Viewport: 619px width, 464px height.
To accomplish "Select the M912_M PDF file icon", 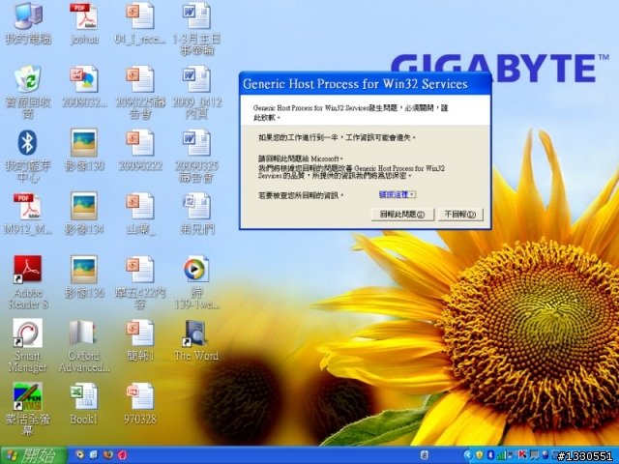I will pyautogui.click(x=28, y=214).
